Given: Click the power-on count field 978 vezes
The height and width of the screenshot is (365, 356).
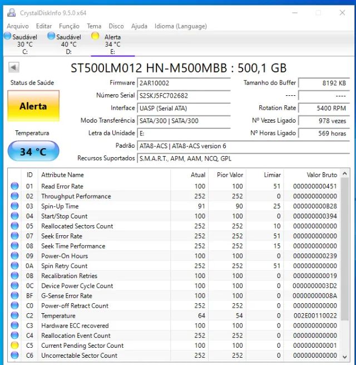Looking at the screenshot, I should [x=324, y=121].
